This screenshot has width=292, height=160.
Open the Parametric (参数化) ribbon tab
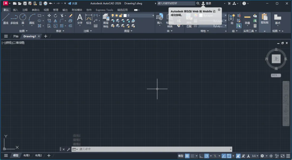coord(36,10)
